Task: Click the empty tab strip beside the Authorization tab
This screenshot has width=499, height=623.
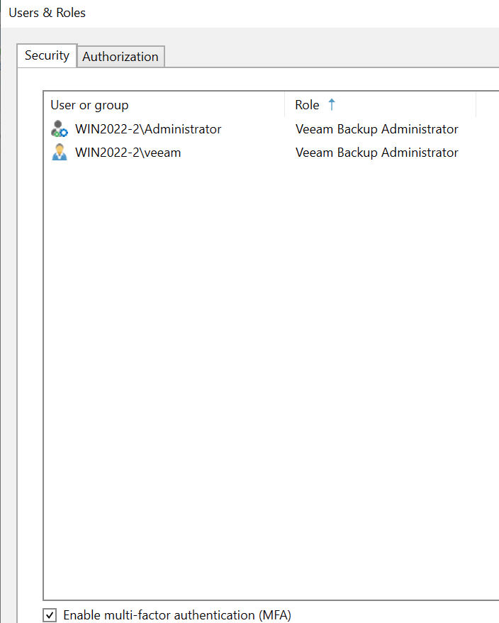Action: tap(326, 57)
